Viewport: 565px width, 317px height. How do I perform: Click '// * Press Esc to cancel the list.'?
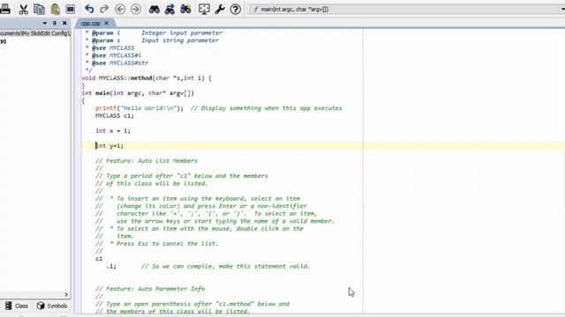(x=157, y=244)
